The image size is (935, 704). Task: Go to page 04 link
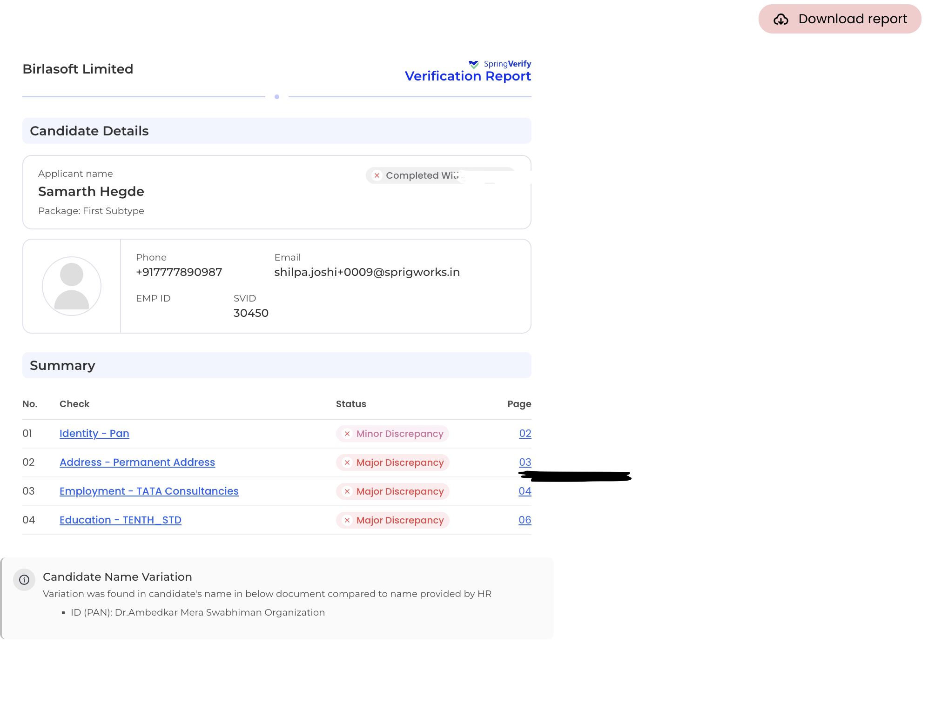pos(525,491)
